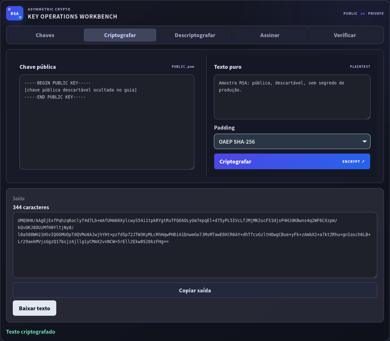Click the Padding dropdown caret arrow
Screen dimensions: 390x341
coord(364,141)
